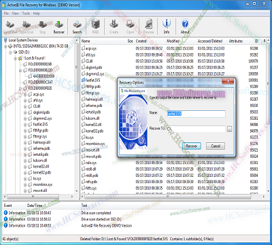Image resolution: width=272 pixels, height=245 pixels.
Task: Click the Recover To path field
Action: point(196,129)
